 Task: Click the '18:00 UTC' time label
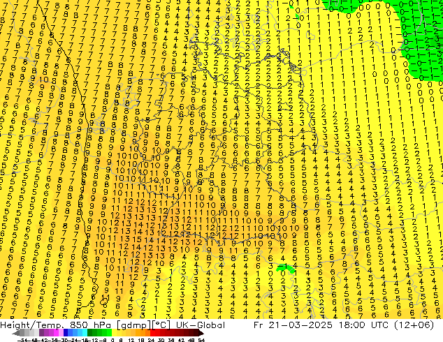pyautogui.click(x=365, y=325)
